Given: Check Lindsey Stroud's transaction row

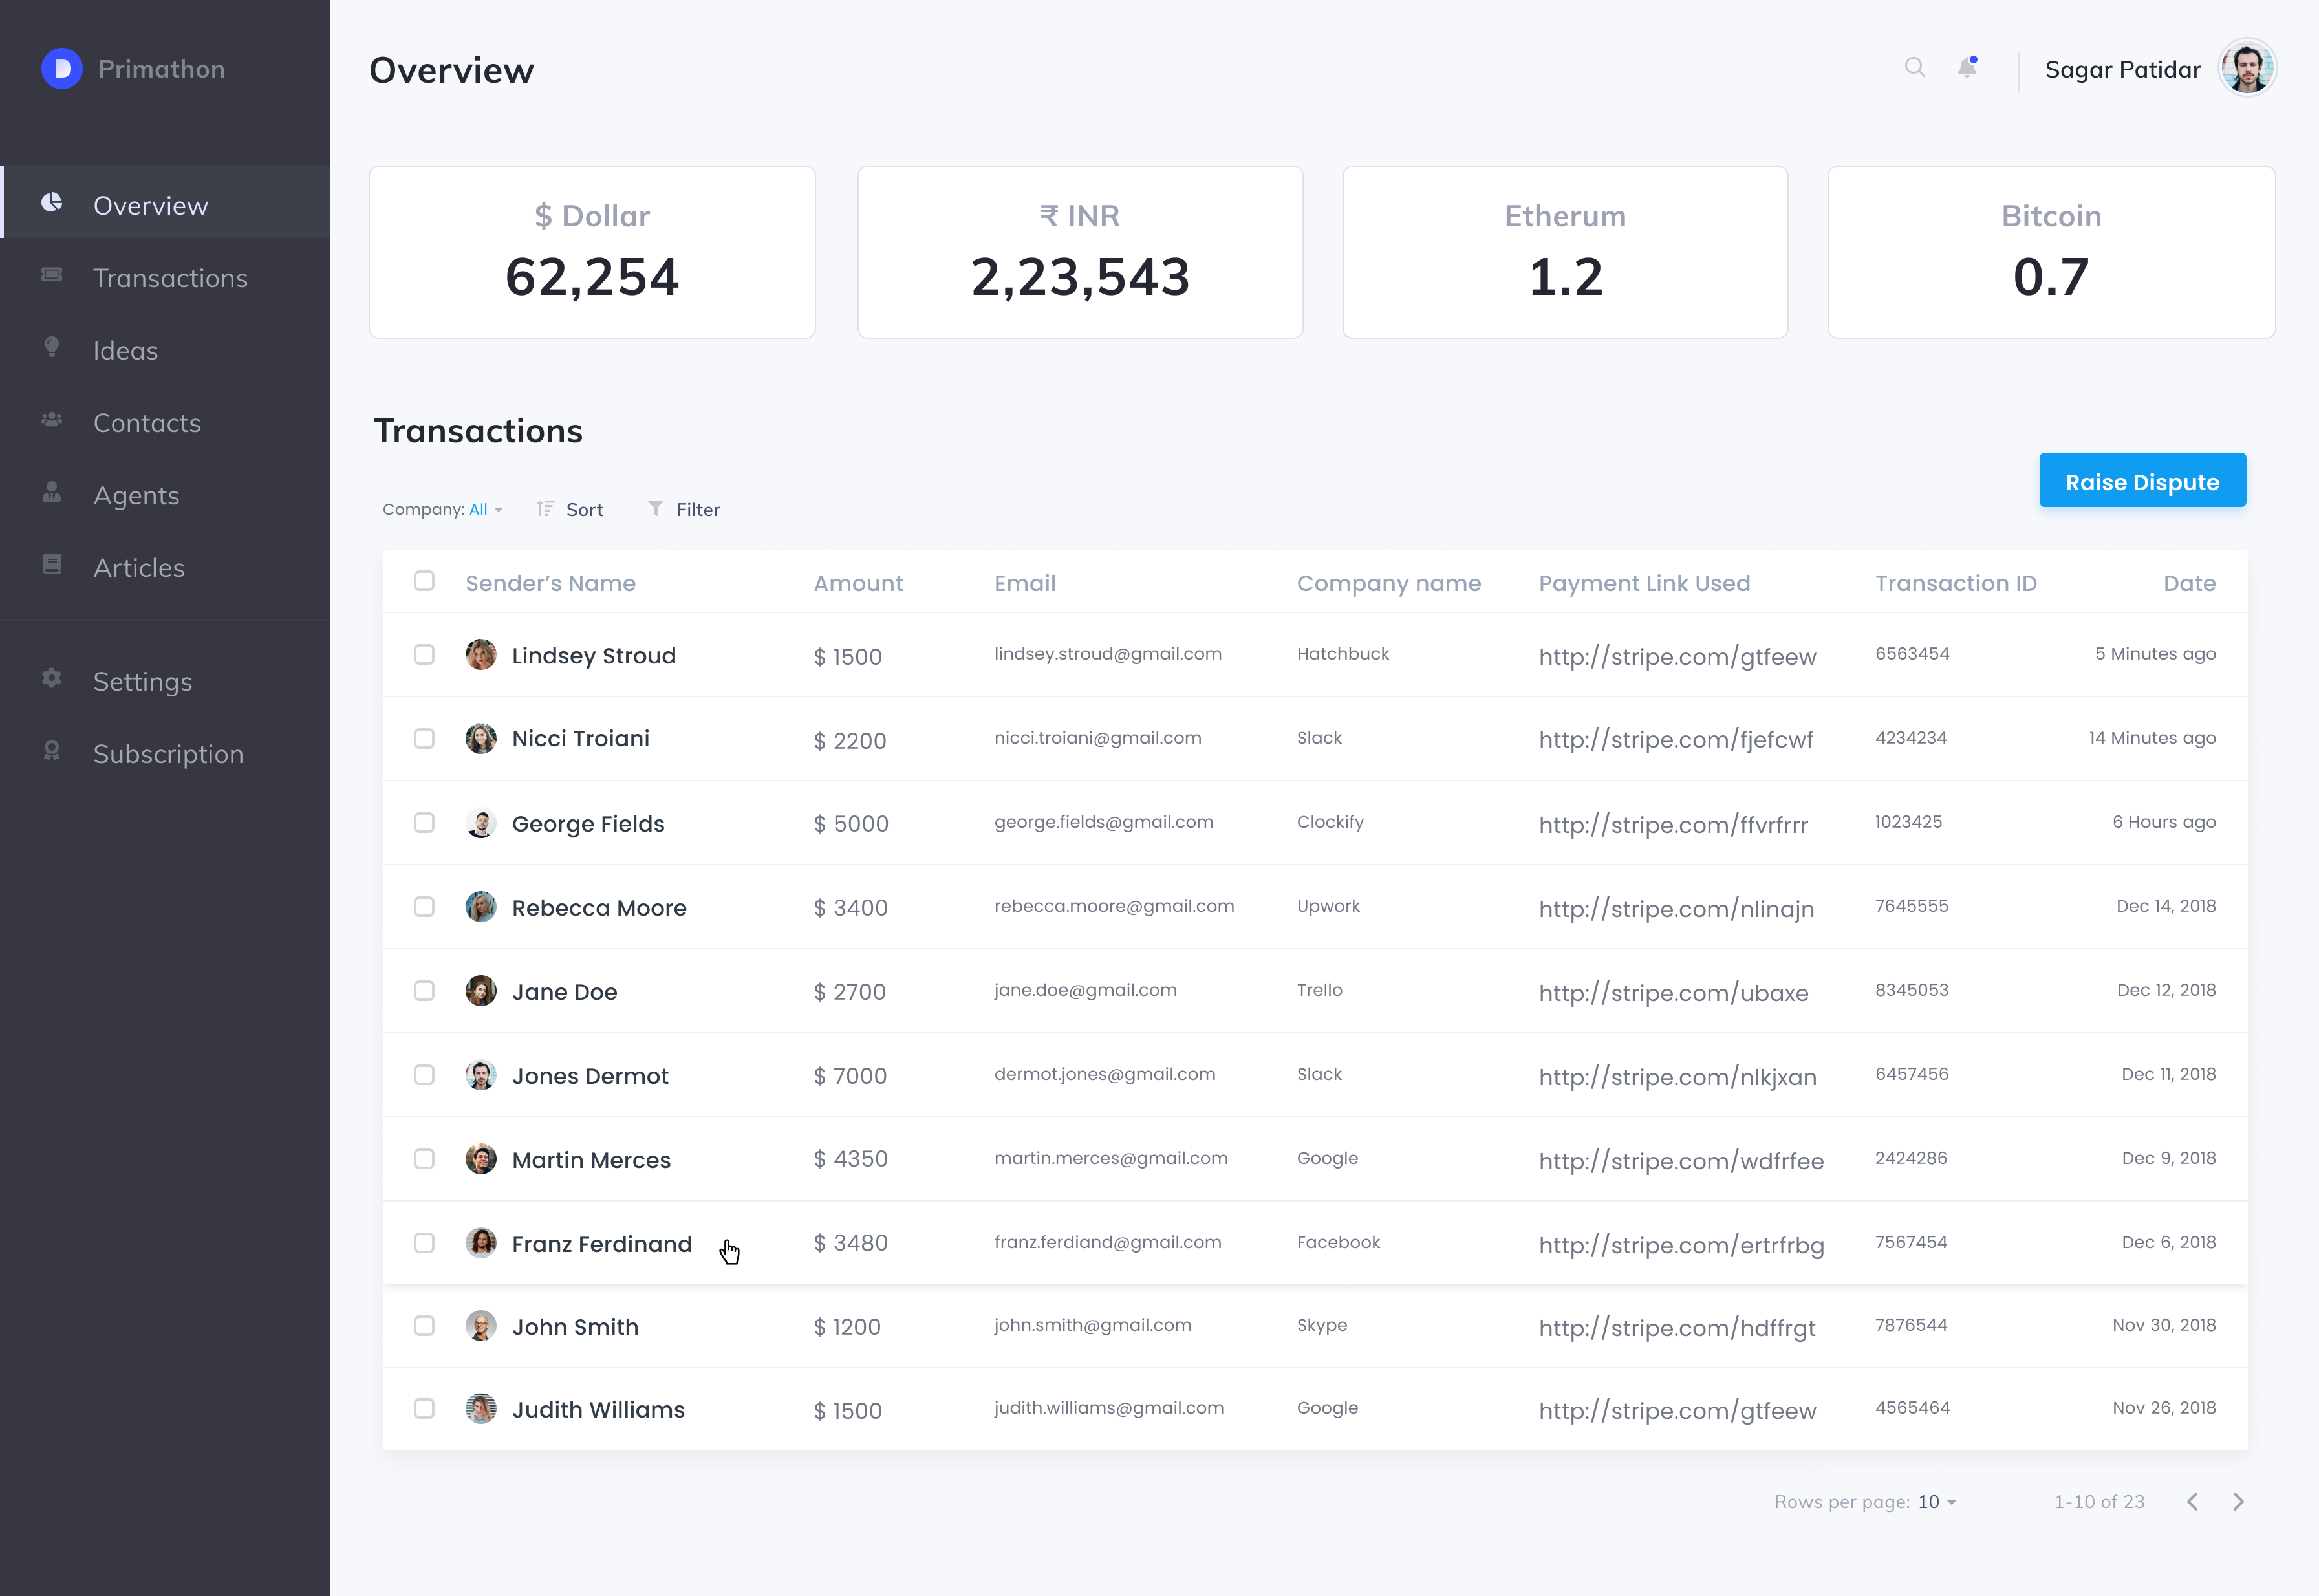Looking at the screenshot, I should coord(424,655).
